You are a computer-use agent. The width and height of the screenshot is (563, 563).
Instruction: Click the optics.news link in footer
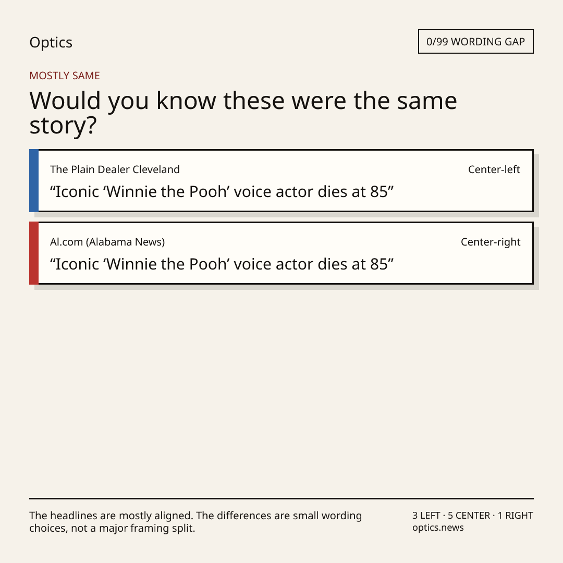[438, 528]
